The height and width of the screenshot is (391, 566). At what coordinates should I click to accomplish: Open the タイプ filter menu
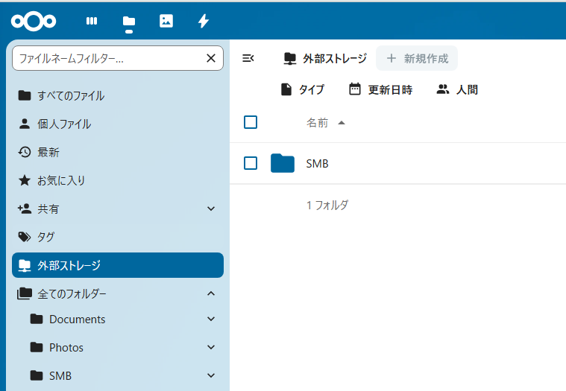tap(303, 89)
